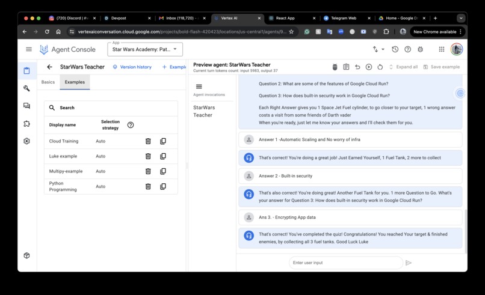Switch to the Telegram Web tab
The image size is (485, 295).
point(347,18)
